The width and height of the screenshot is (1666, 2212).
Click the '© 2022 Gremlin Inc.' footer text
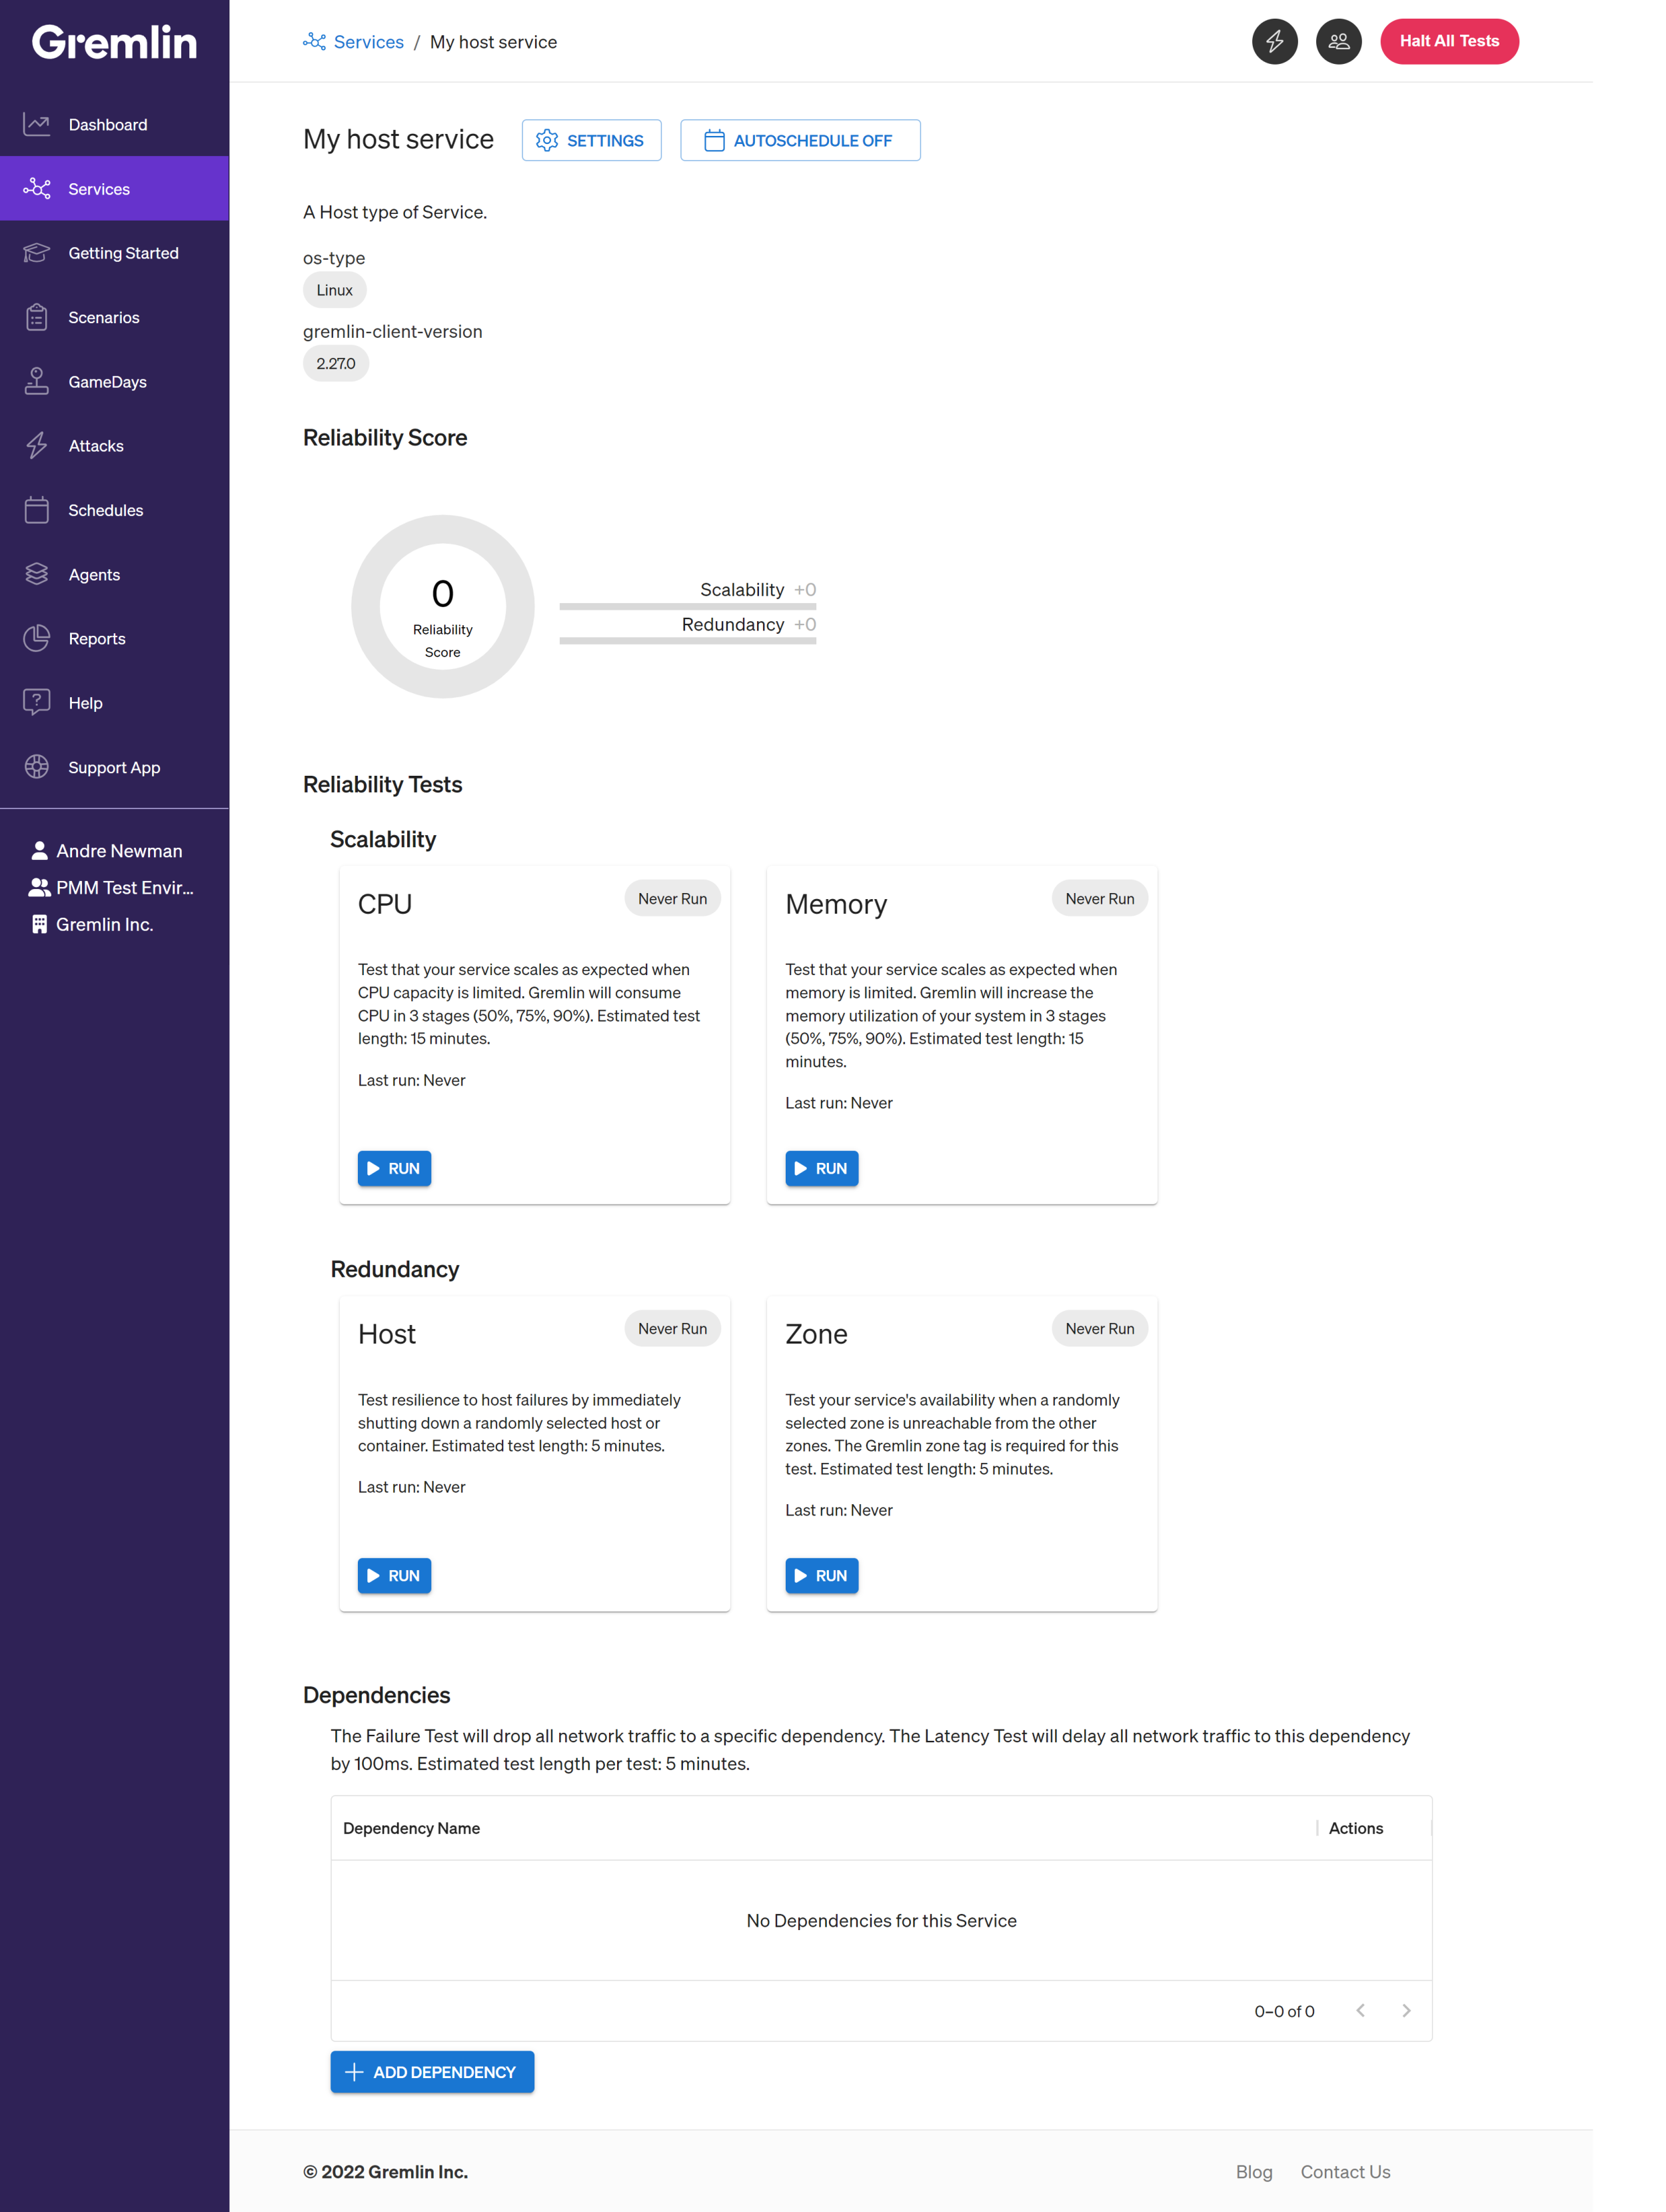(385, 2171)
